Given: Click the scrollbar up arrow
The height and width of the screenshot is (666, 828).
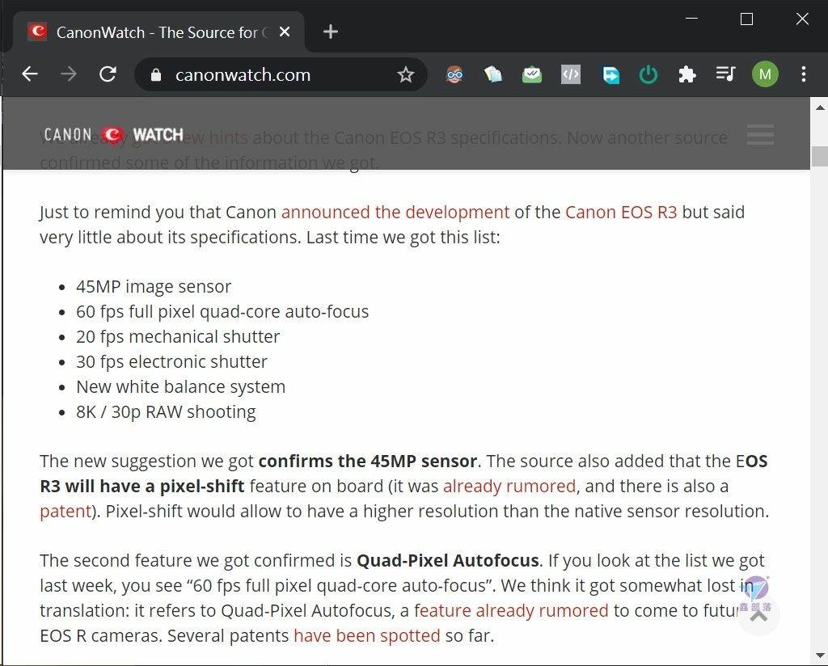Looking at the screenshot, I should point(820,107).
